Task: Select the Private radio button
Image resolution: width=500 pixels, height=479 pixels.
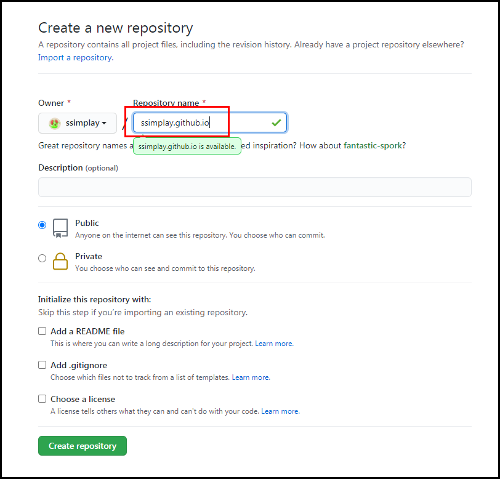Action: pos(42,259)
